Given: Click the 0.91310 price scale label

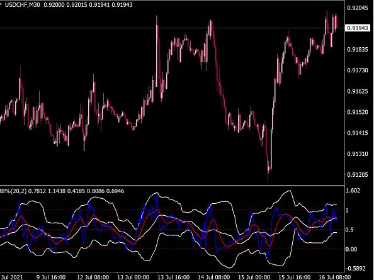Looking at the screenshot, I should tap(357, 154).
